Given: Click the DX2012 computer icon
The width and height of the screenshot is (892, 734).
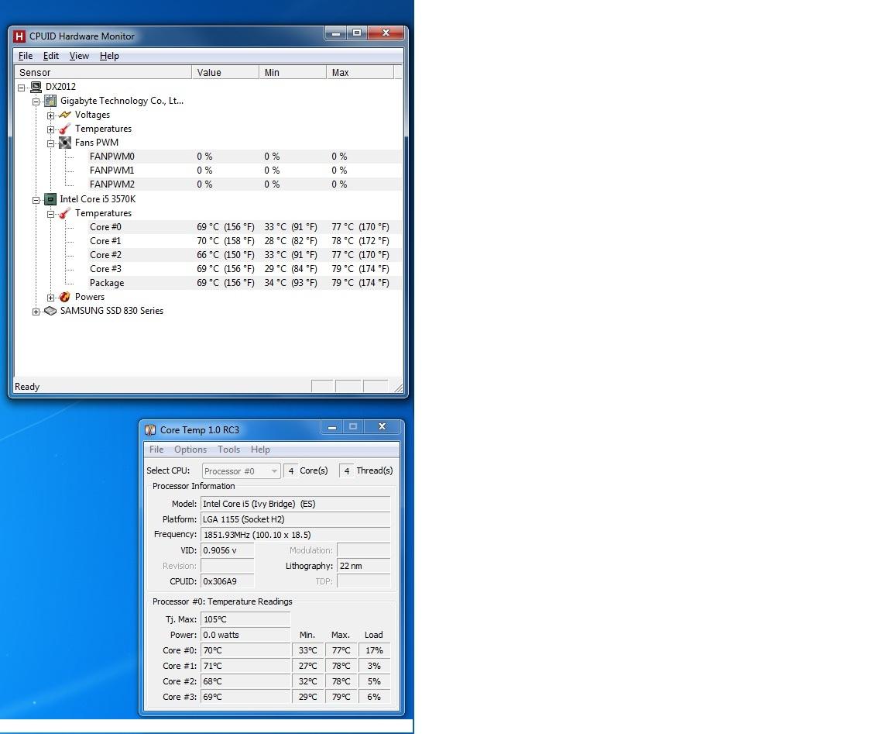Looking at the screenshot, I should (x=36, y=87).
